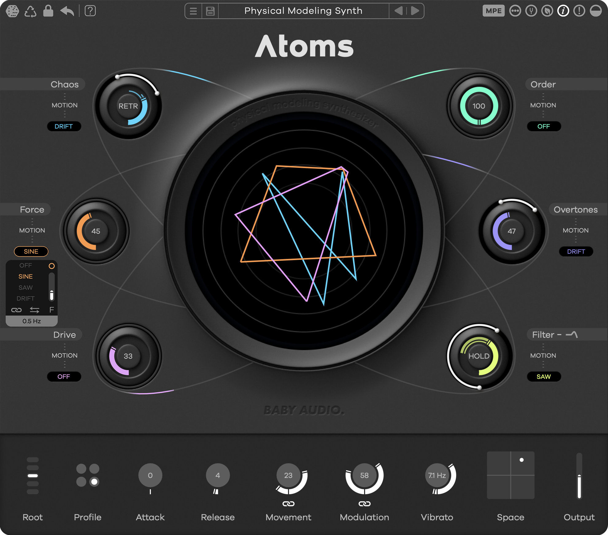Click the next preset arrow
This screenshot has width=608, height=535.
pyautogui.click(x=414, y=11)
